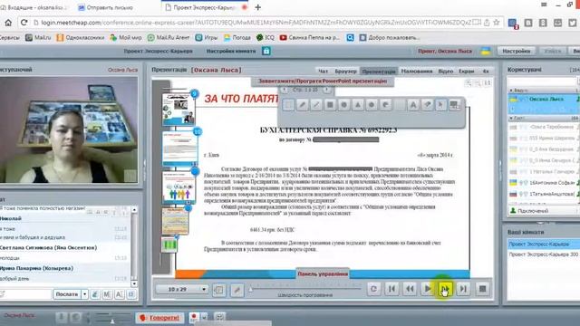Select the pie shape drawing tool
The height and width of the screenshot is (326, 580).
point(385,105)
